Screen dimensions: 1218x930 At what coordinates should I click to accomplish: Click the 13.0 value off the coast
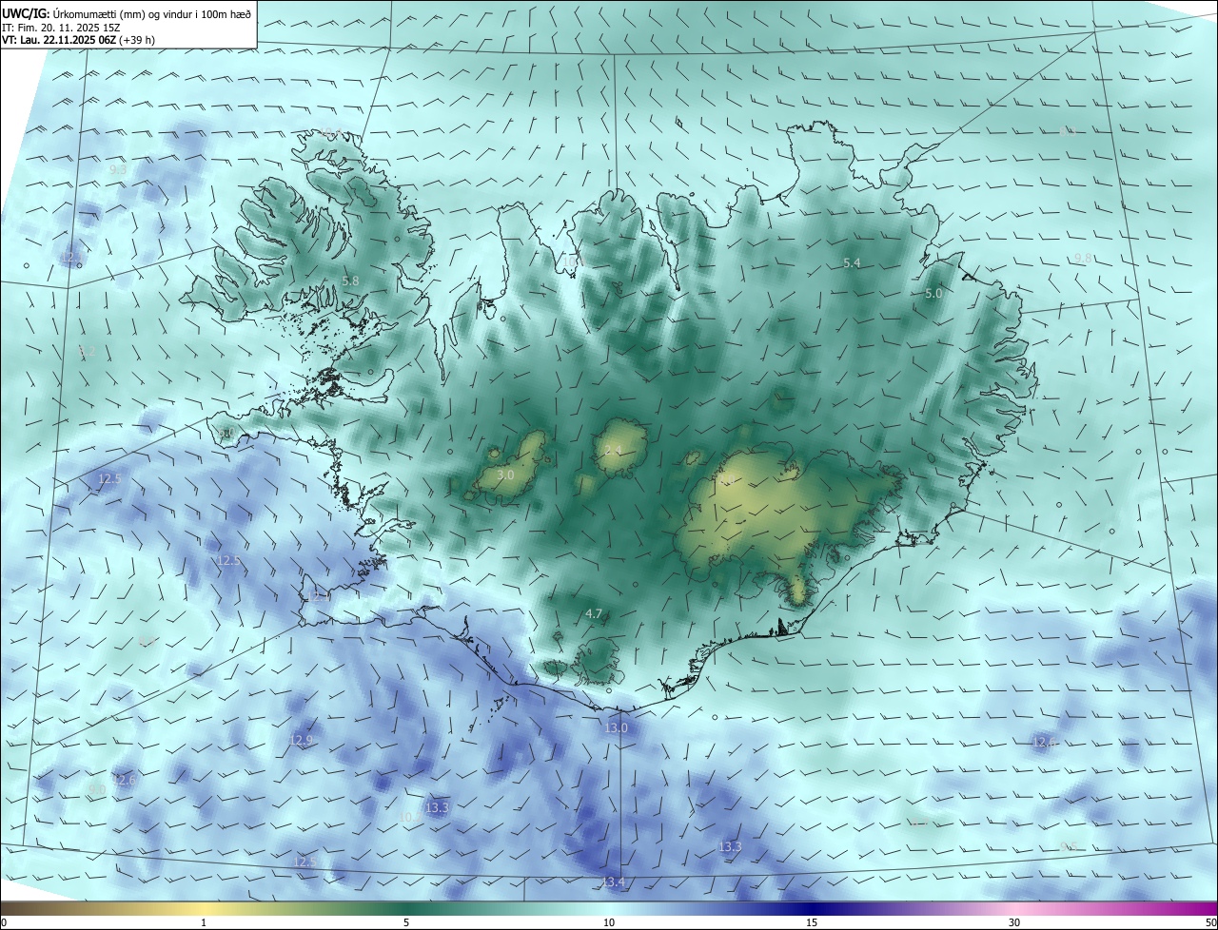coord(616,727)
